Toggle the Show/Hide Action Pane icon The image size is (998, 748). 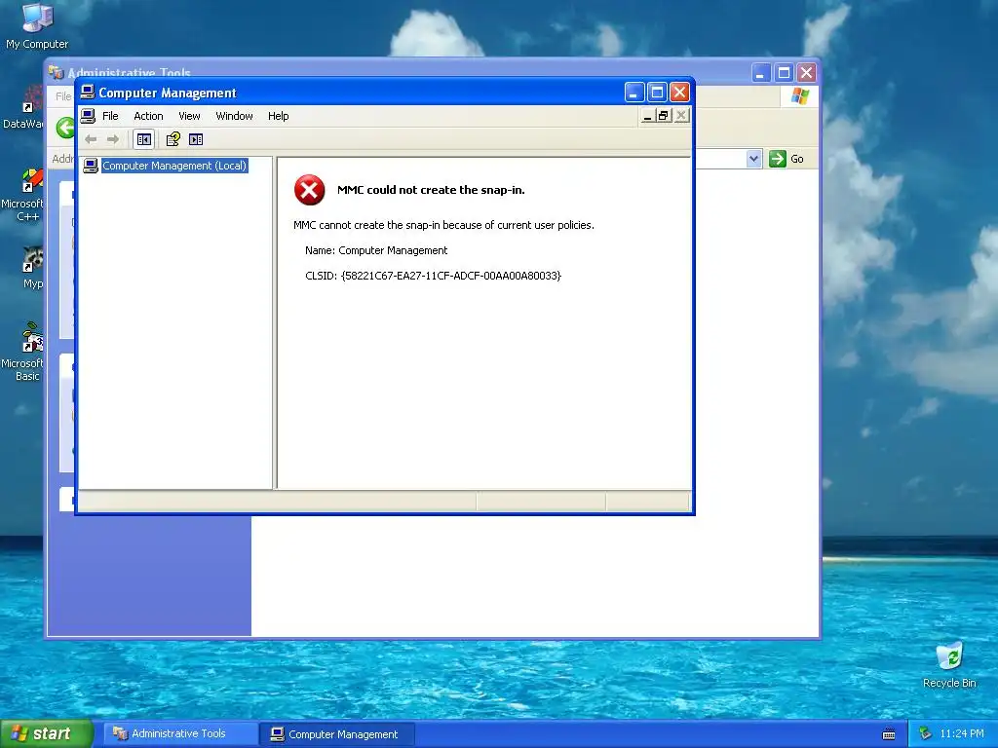[x=196, y=139]
